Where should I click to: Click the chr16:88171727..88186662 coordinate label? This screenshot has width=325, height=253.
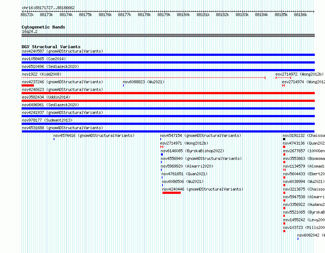[48, 8]
